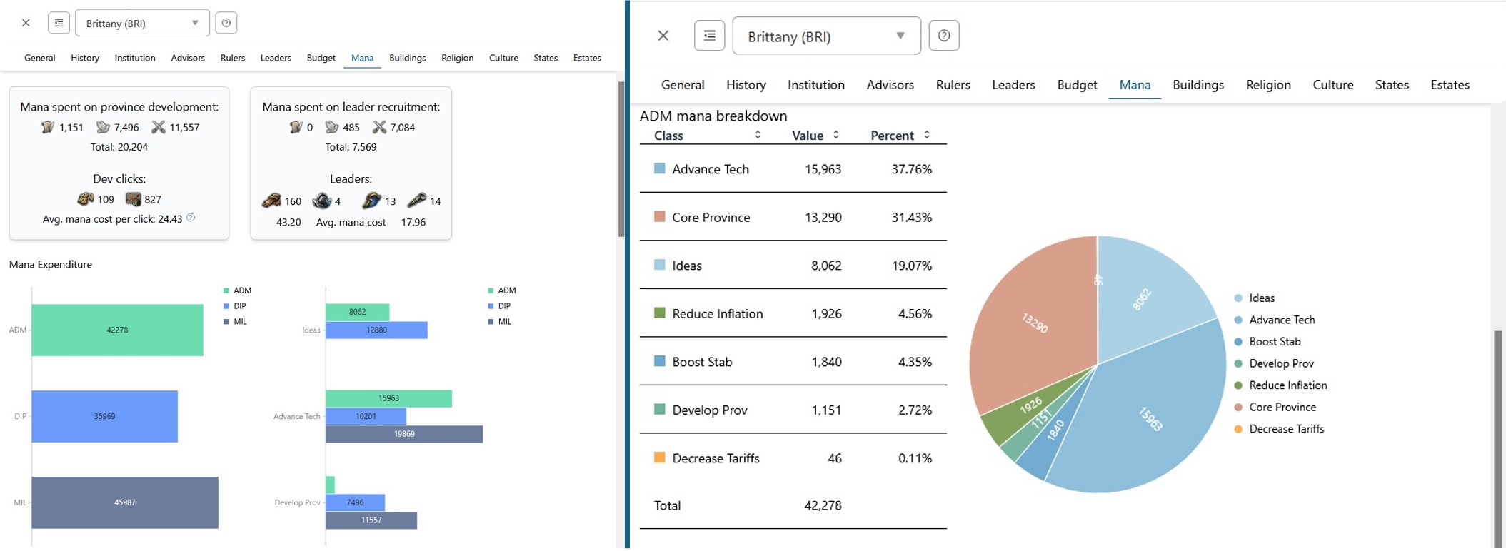The height and width of the screenshot is (551, 1506).
Task: Open the sidebar menu icon in left panel
Action: coord(59,23)
